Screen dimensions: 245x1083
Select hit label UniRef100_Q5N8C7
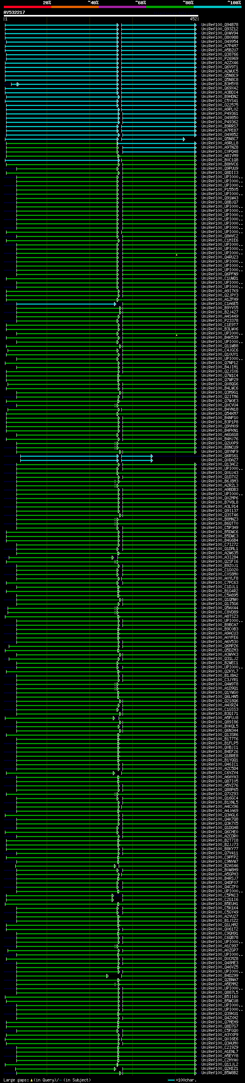pyautogui.click(x=220, y=139)
